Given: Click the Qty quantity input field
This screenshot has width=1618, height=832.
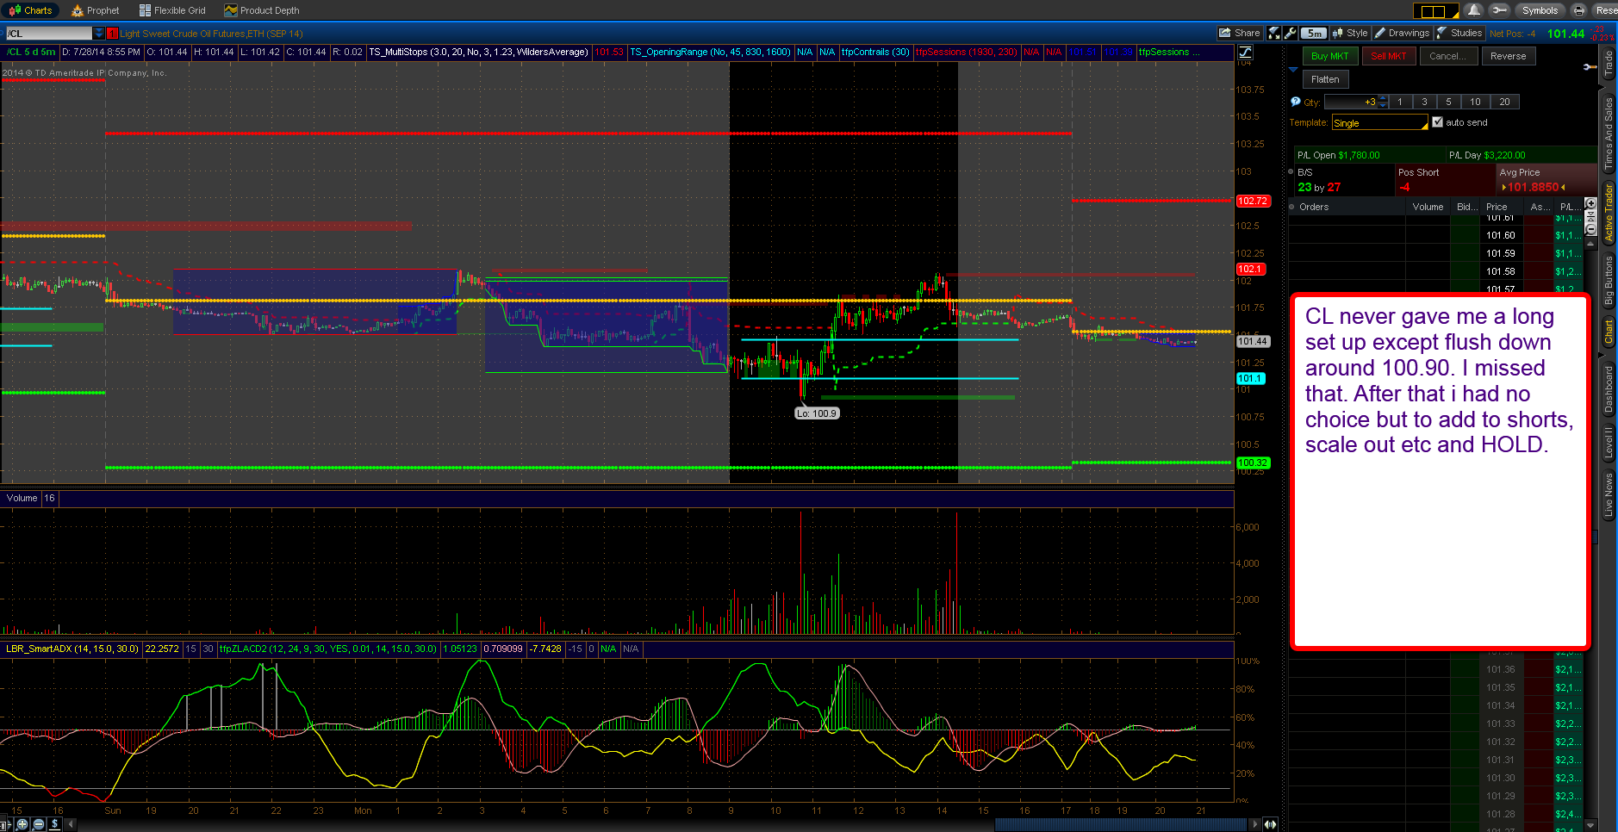Looking at the screenshot, I should pos(1350,102).
